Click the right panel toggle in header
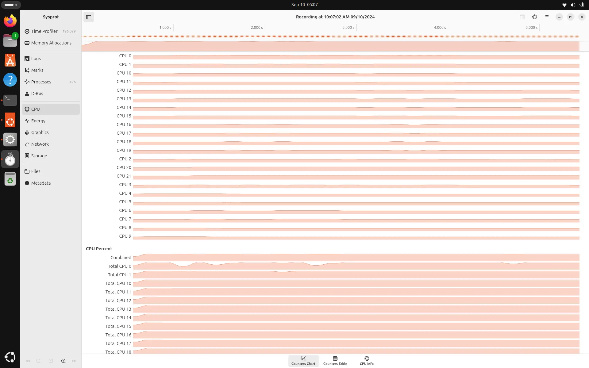The height and width of the screenshot is (368, 589). click(x=522, y=17)
